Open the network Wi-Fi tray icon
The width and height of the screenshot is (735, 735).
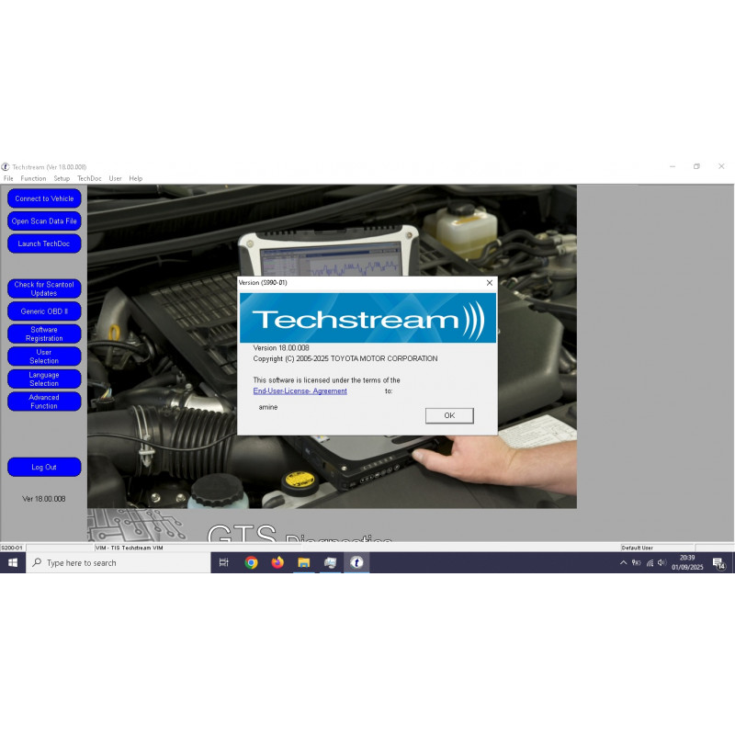click(650, 563)
